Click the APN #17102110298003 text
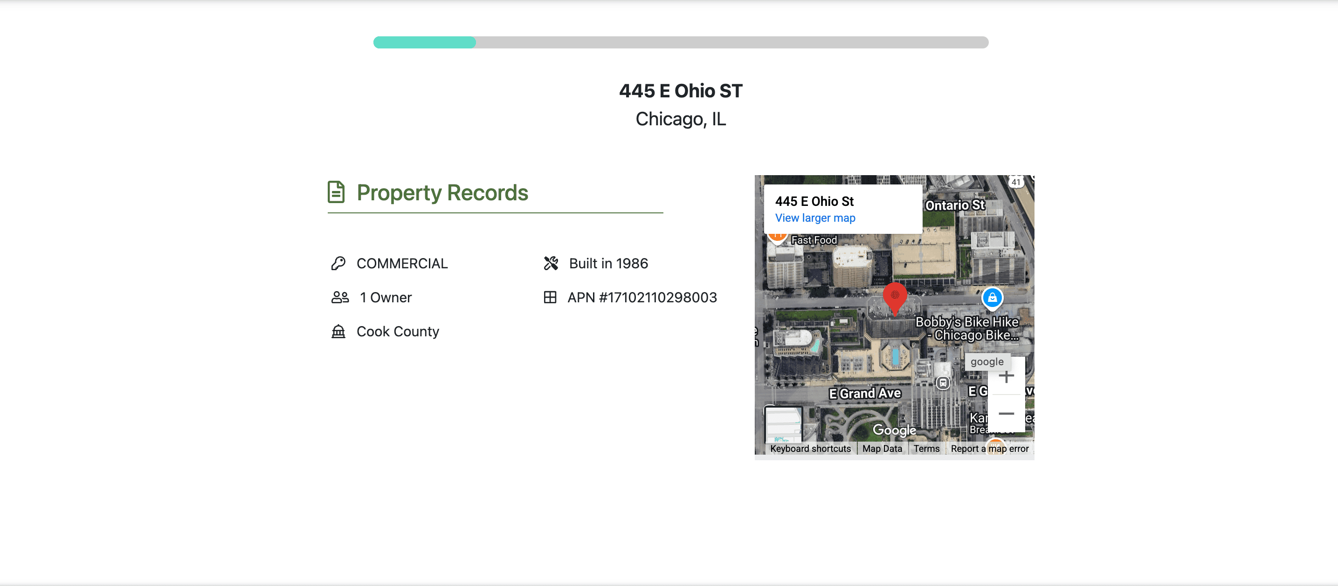This screenshot has width=1338, height=586. (642, 297)
